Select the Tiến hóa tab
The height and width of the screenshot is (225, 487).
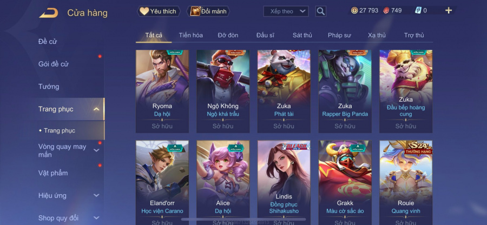(190, 35)
